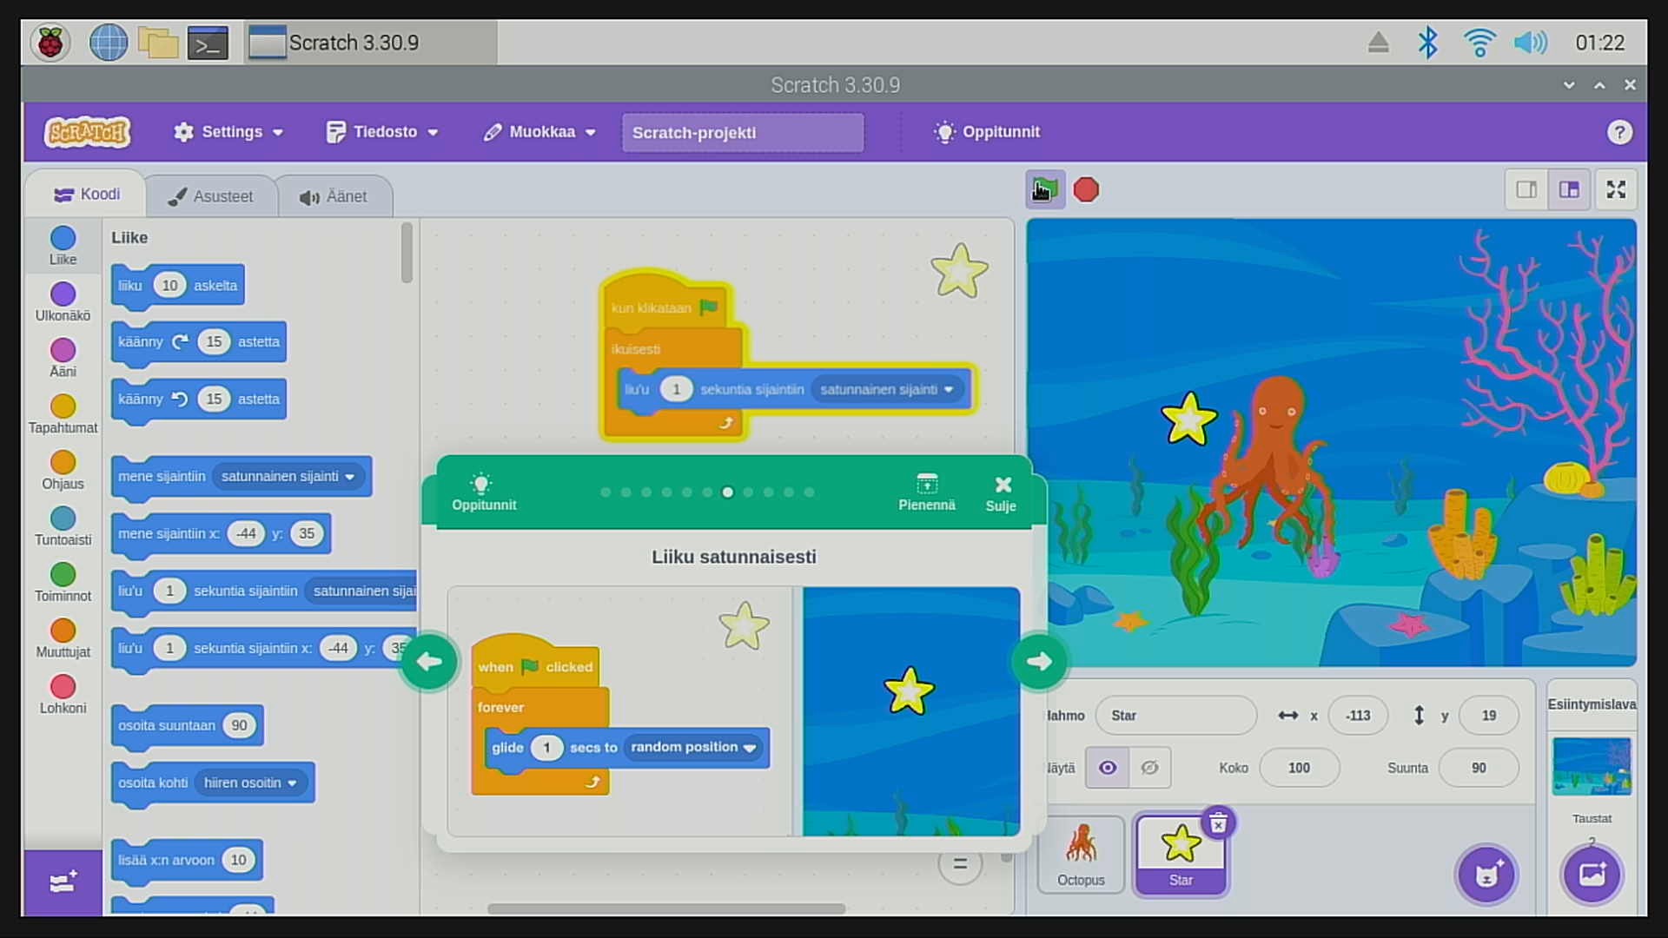Hide the sprite with crossed-eye button
This screenshot has height=938, width=1668.
click(1149, 768)
